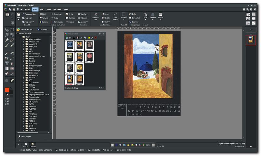This screenshot has height=156, width=261.
Task: Open the Optionen menu
Action: (x=57, y=10)
